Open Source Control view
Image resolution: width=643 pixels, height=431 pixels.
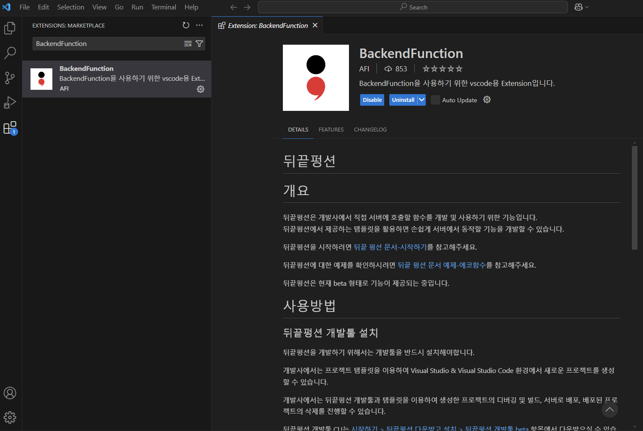(x=10, y=78)
